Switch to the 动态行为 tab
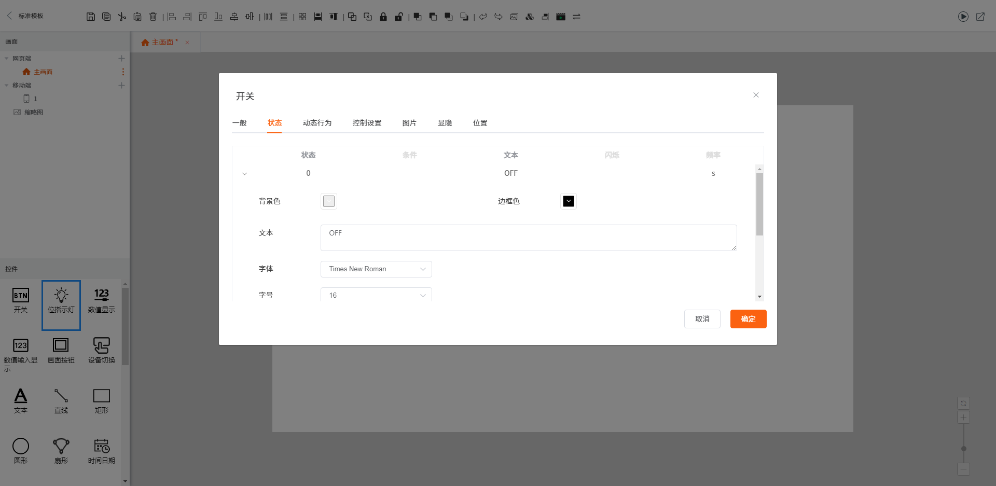 tap(317, 123)
